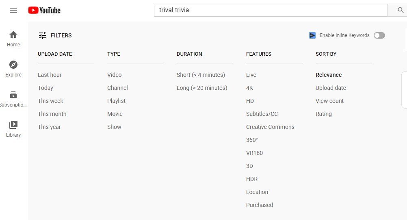Open the hamburger guide menu

click(13, 10)
